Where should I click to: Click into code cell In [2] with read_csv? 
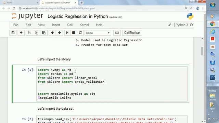coord(112,119)
